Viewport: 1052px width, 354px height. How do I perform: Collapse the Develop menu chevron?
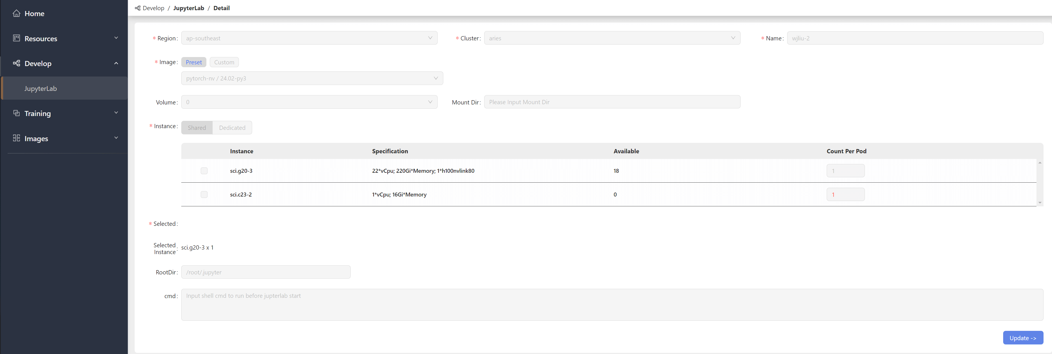click(116, 63)
